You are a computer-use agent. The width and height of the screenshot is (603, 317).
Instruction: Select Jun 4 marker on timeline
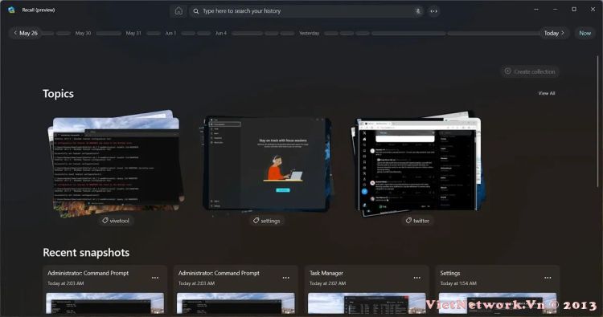tap(221, 33)
